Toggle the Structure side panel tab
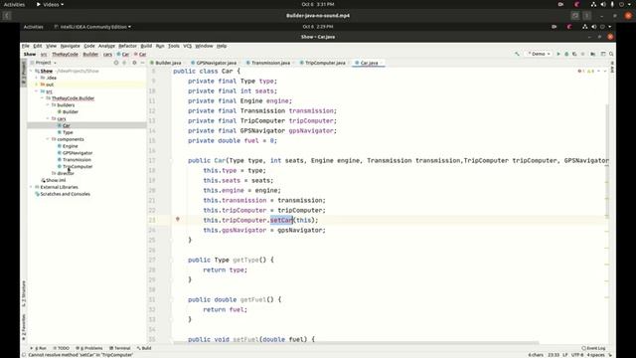The width and height of the screenshot is (636, 358). pos(24,293)
